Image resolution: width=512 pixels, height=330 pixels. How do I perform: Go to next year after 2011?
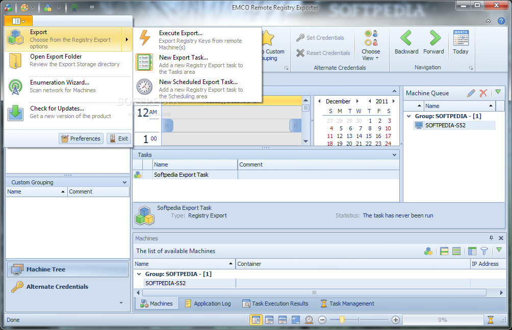pos(394,101)
